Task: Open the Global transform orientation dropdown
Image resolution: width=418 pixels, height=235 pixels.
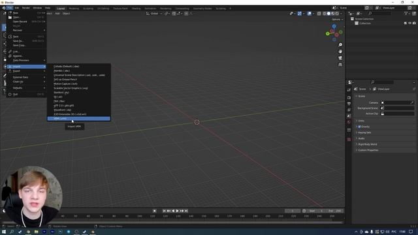Action: 154,14
